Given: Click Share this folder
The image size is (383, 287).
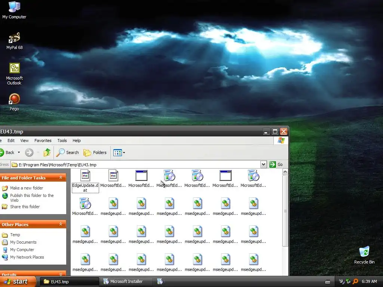Looking at the screenshot, I should pyautogui.click(x=25, y=207).
